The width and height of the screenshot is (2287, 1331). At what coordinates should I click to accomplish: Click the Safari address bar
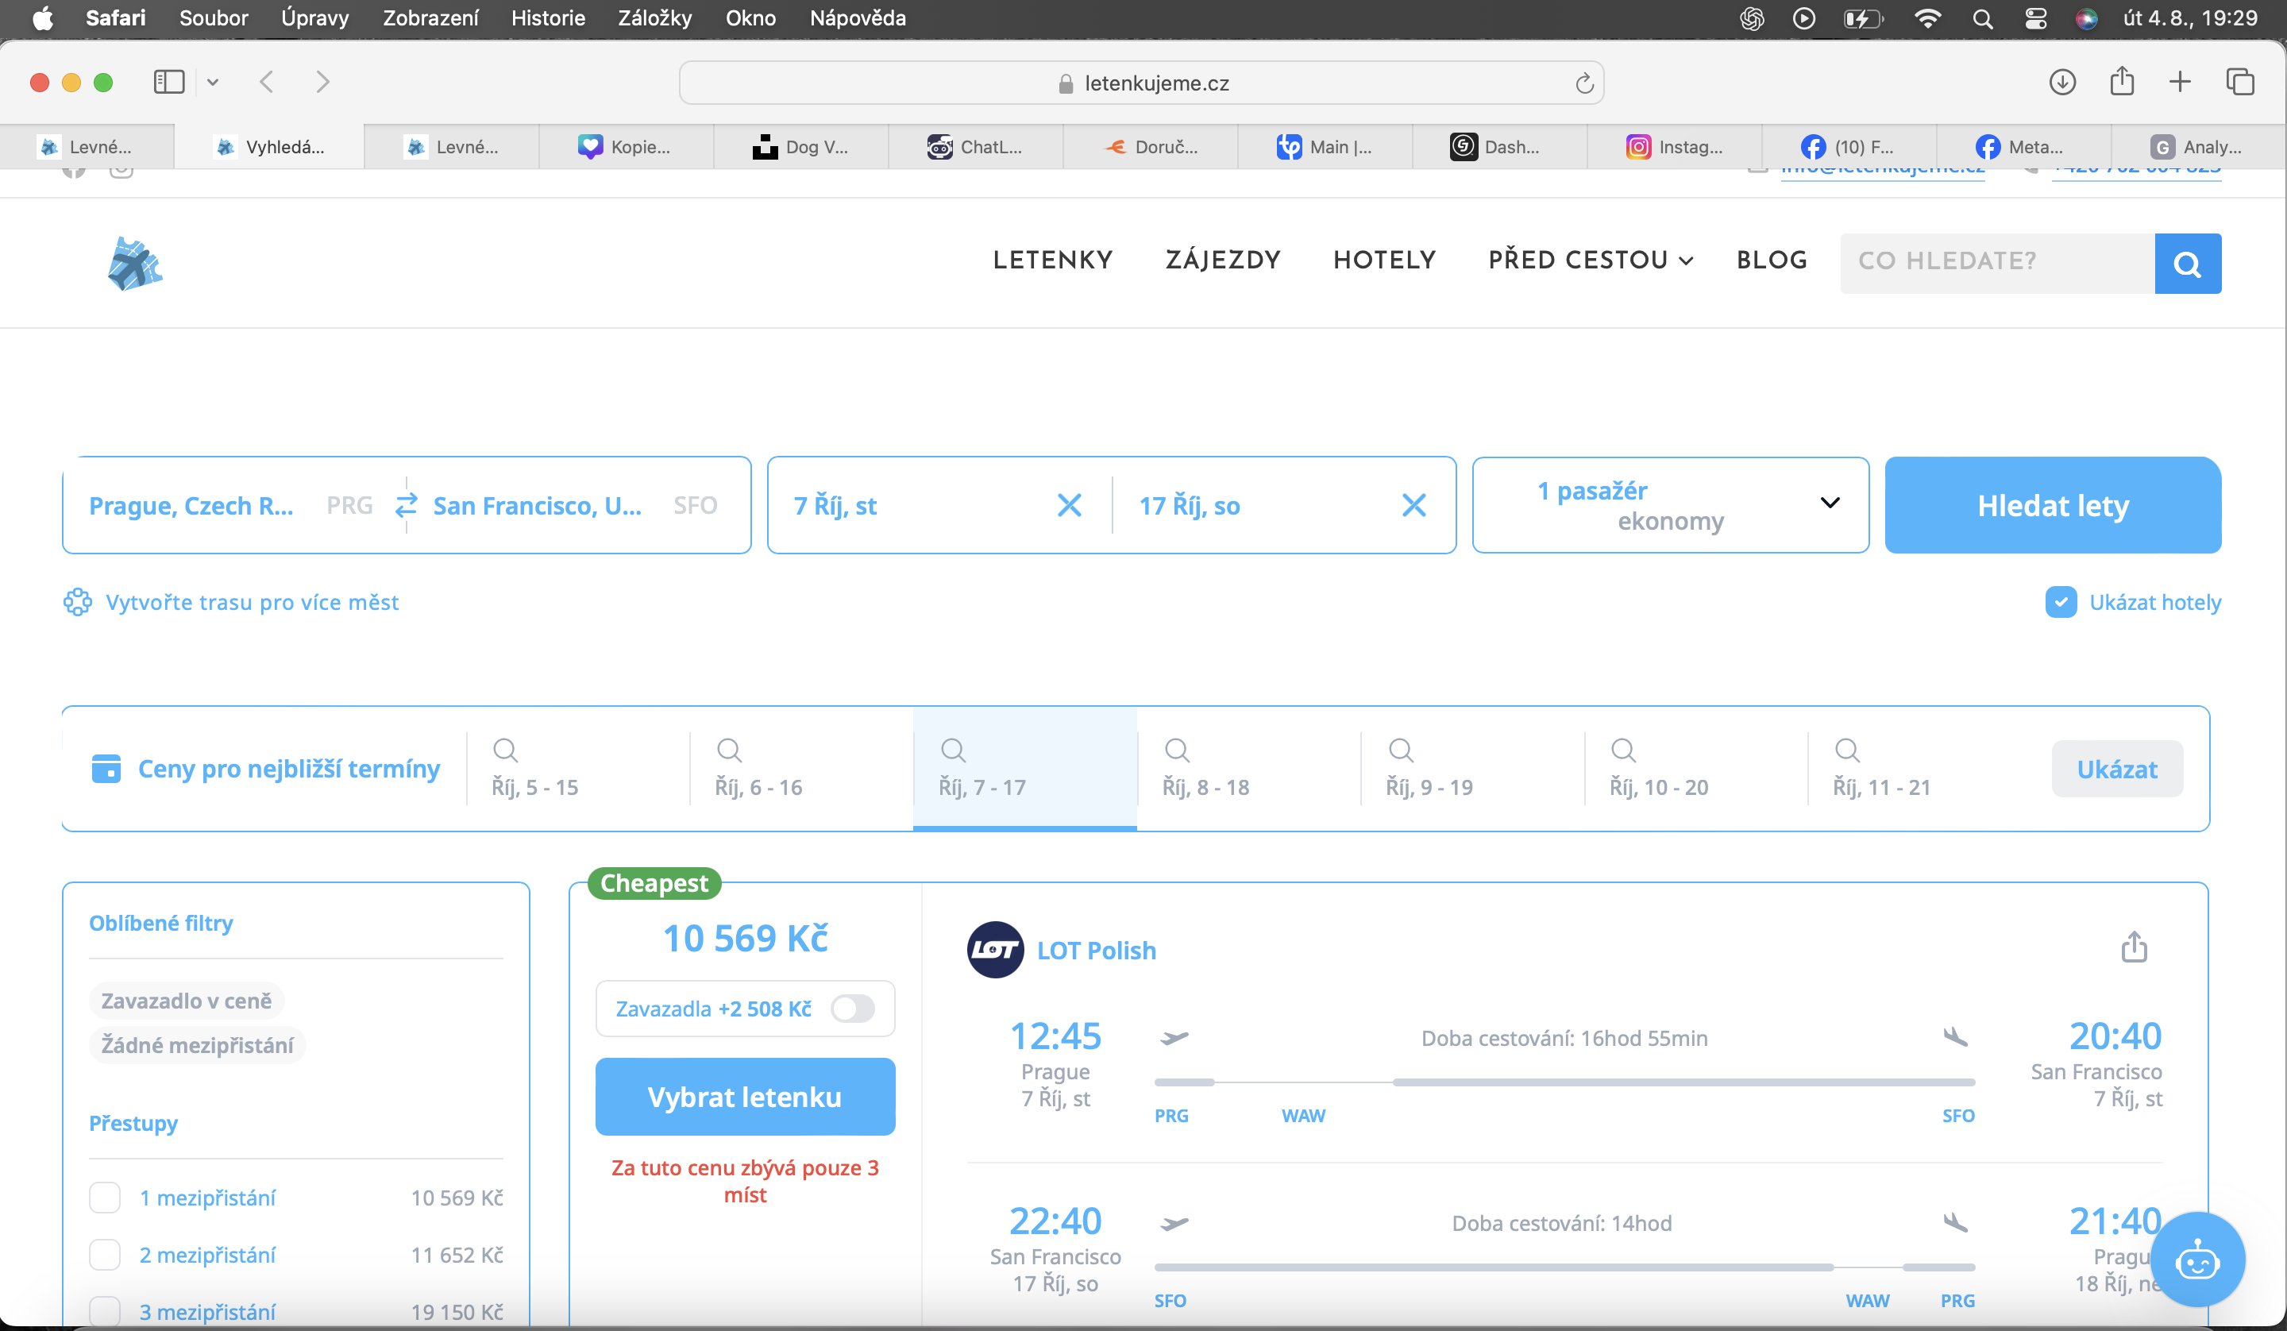[1141, 83]
